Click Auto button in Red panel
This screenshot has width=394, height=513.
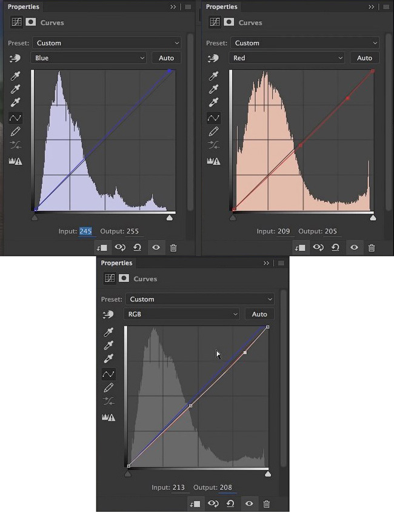pyautogui.click(x=364, y=58)
